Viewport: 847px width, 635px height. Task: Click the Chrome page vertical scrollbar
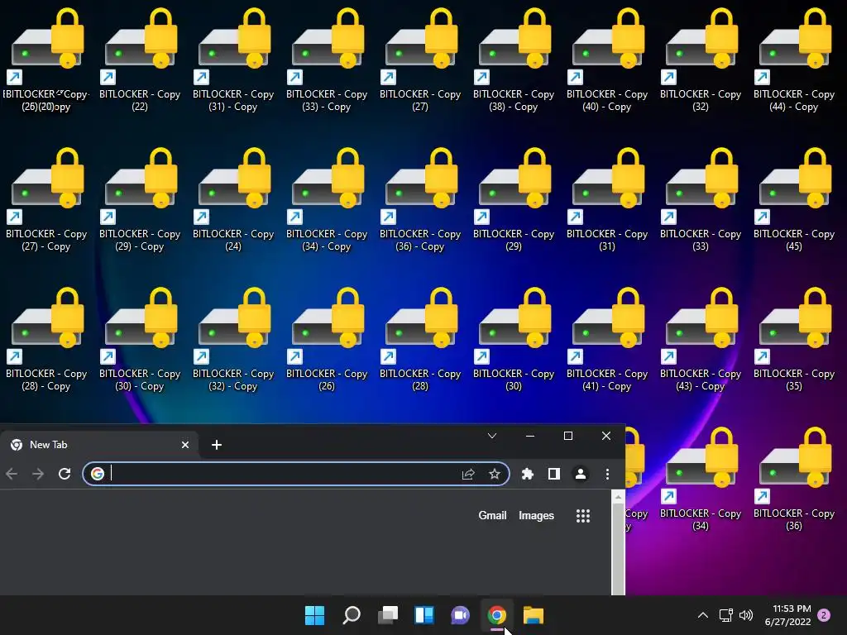(618, 548)
